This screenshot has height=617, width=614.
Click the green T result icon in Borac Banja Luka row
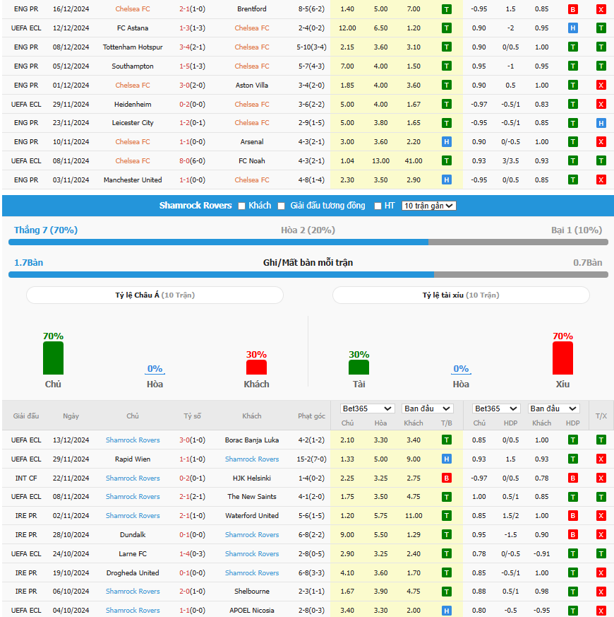446,440
